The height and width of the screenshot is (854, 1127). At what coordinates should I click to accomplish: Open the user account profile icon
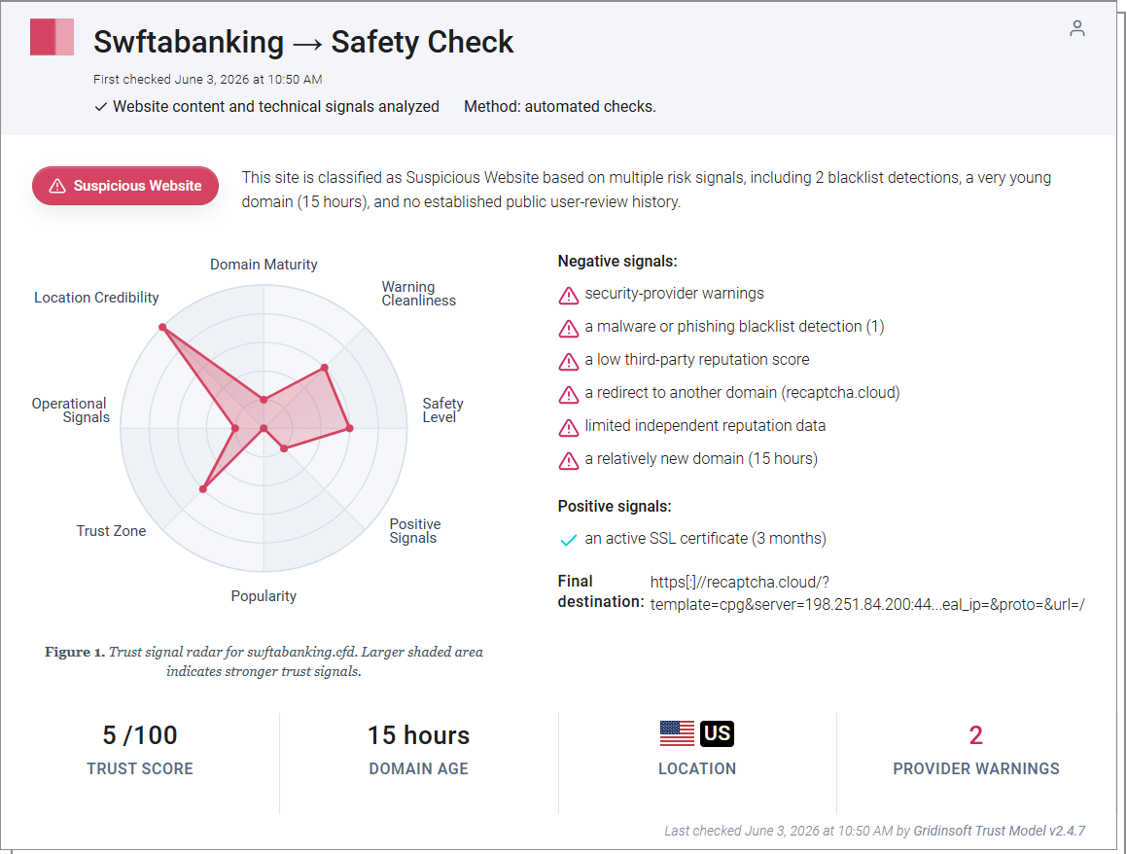click(1076, 28)
